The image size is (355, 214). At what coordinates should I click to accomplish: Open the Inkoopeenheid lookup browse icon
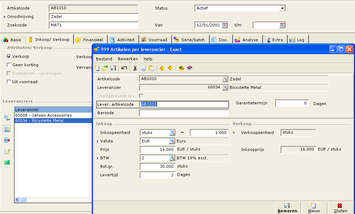[172, 133]
